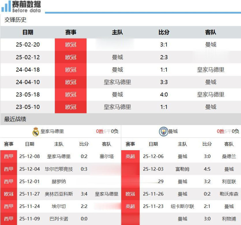Viewport: 241px width, 225px height.
Task: Click the 英超 tag in the 25-11-23 row
Action: [x=130, y=206]
